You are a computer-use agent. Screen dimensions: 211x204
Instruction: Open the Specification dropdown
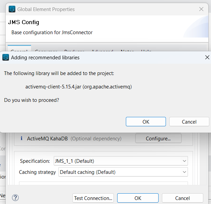click(x=121, y=161)
